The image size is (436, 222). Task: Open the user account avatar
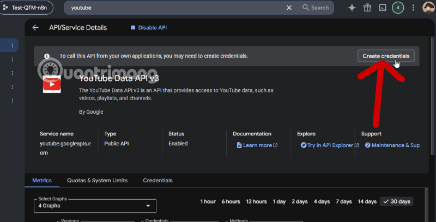tap(428, 8)
